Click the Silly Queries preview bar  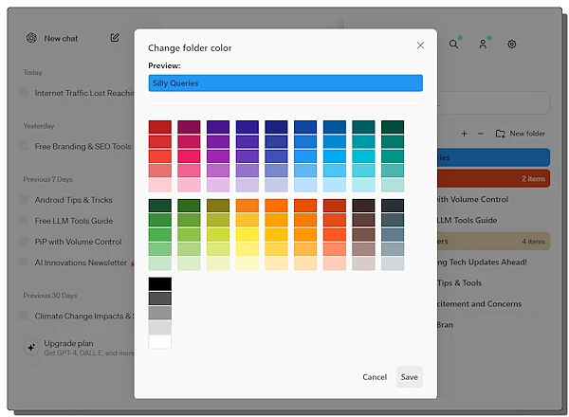point(284,83)
